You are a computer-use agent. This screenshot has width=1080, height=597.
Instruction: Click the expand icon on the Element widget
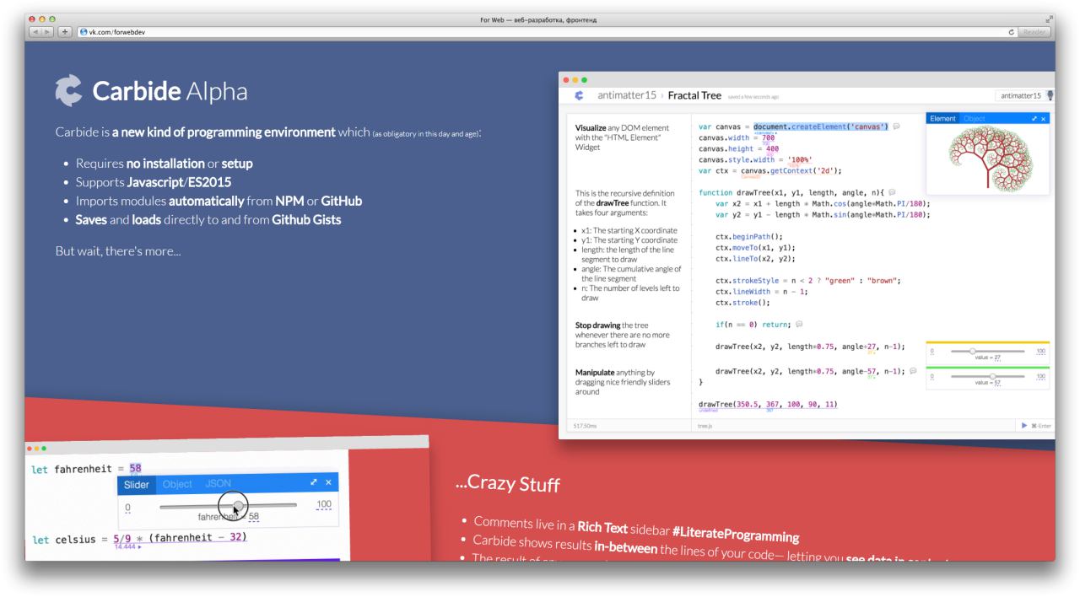pos(1033,119)
